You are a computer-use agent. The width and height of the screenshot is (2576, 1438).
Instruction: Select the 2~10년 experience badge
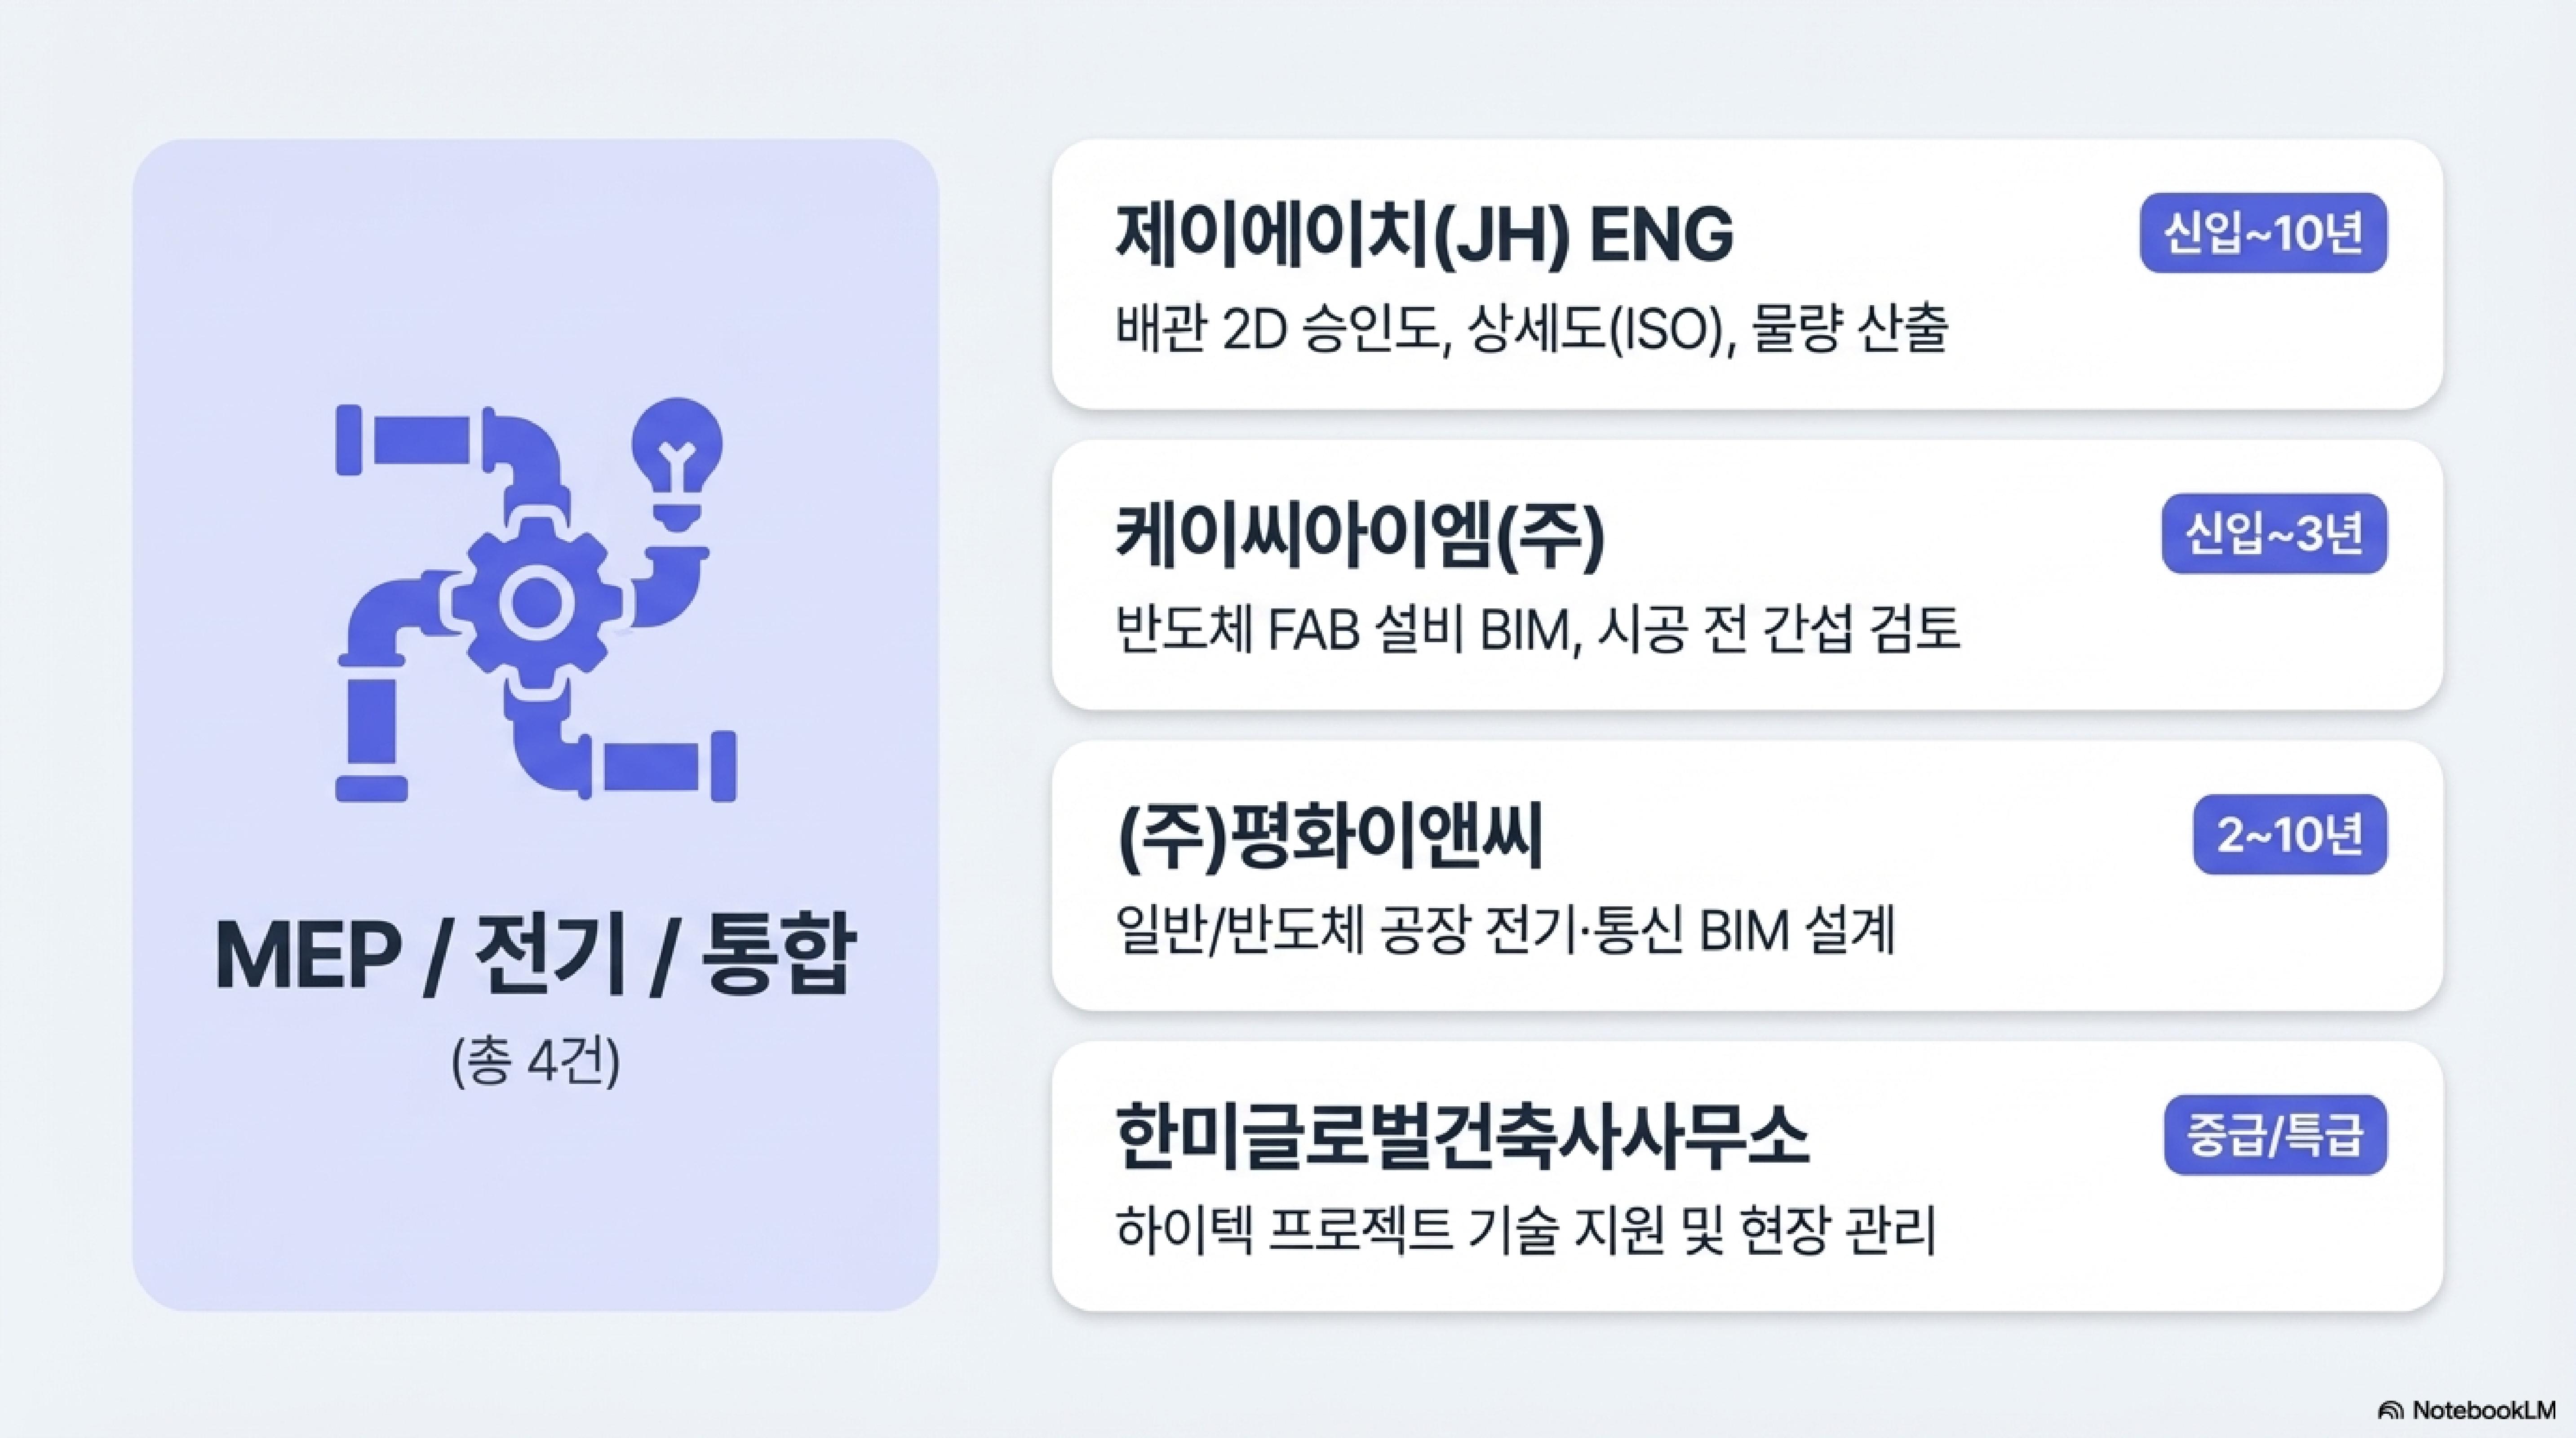2290,835
